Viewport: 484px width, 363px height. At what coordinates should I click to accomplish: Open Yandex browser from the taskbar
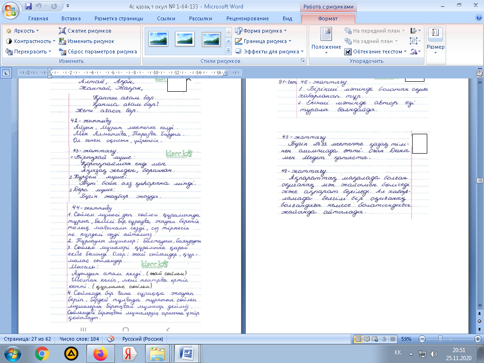click(127, 353)
